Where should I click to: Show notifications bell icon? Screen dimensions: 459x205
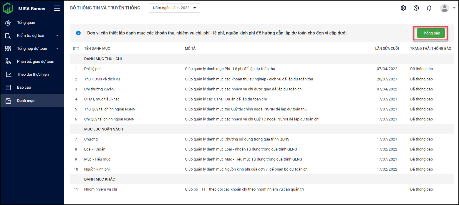point(429,8)
